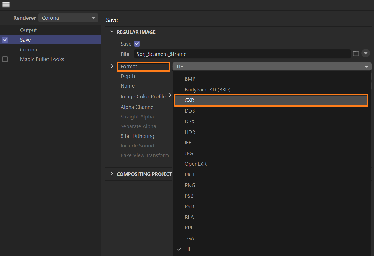Click the Image Color Profile label
Screen dimensions: 374x256
[143, 96]
